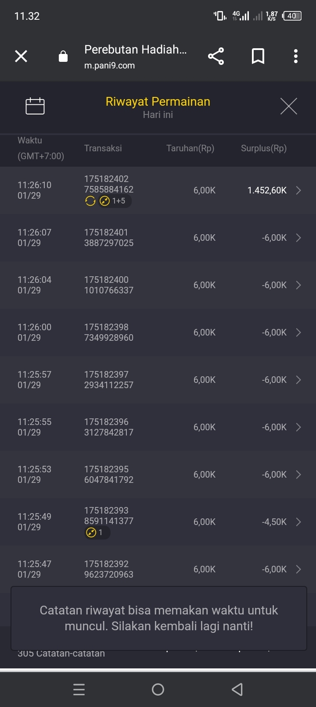Bookmark this page with the bookmark icon
This screenshot has height=707, width=316.
[x=258, y=56]
